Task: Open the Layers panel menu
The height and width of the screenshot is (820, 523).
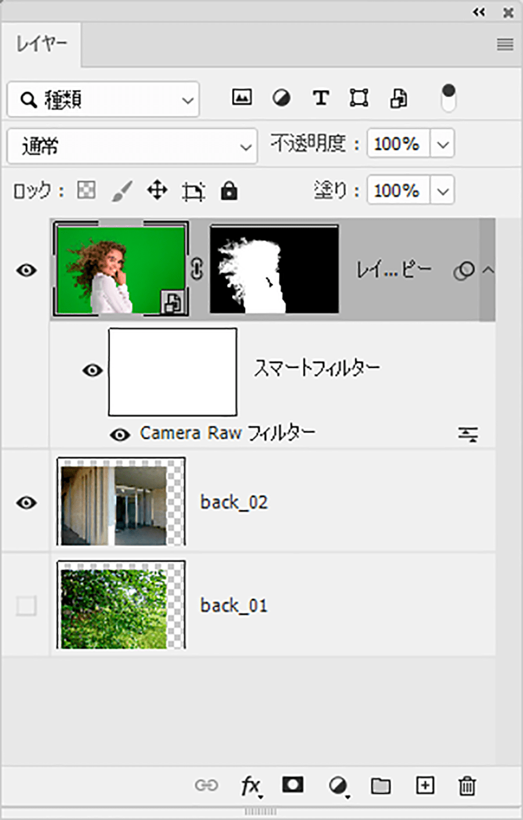Action: point(505,44)
